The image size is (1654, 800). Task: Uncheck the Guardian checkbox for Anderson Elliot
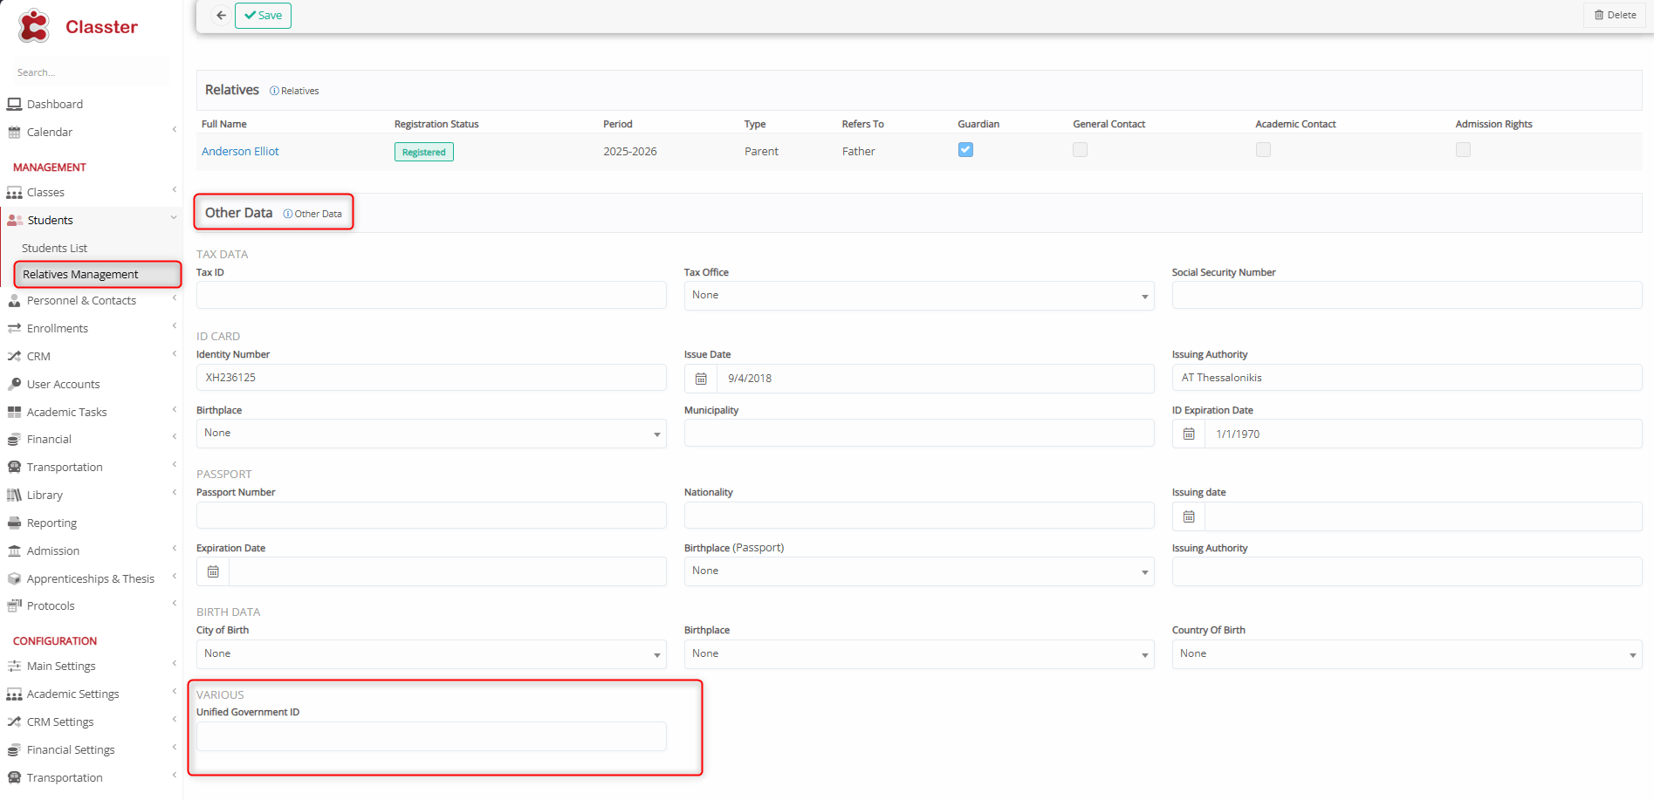point(965,149)
